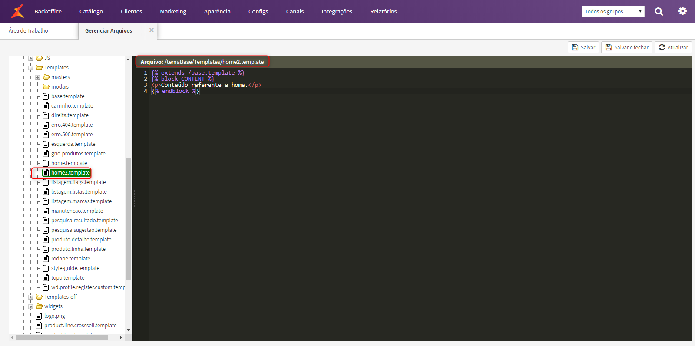The image size is (695, 346).
Task: Open the Backoffice menu
Action: 48,11
